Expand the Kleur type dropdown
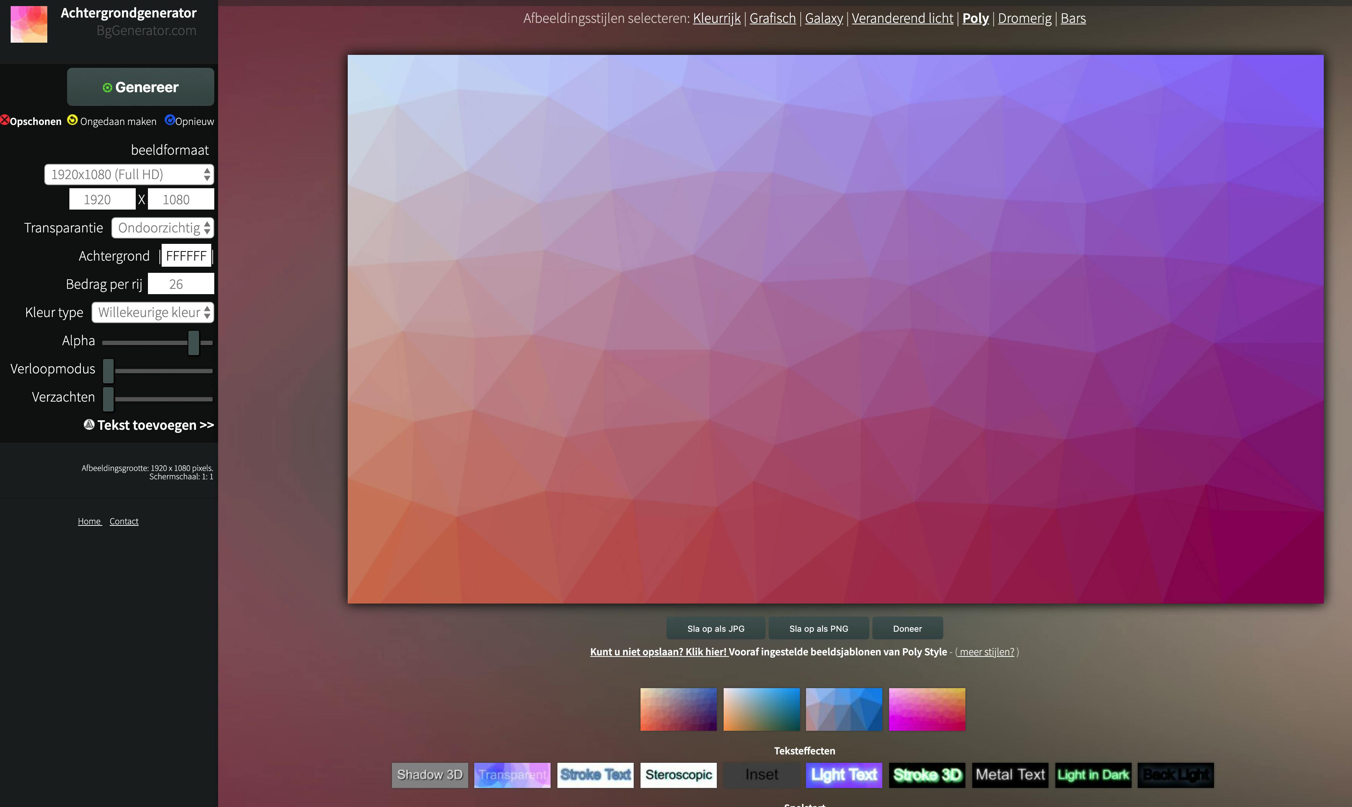This screenshot has width=1352, height=807. pos(153,313)
